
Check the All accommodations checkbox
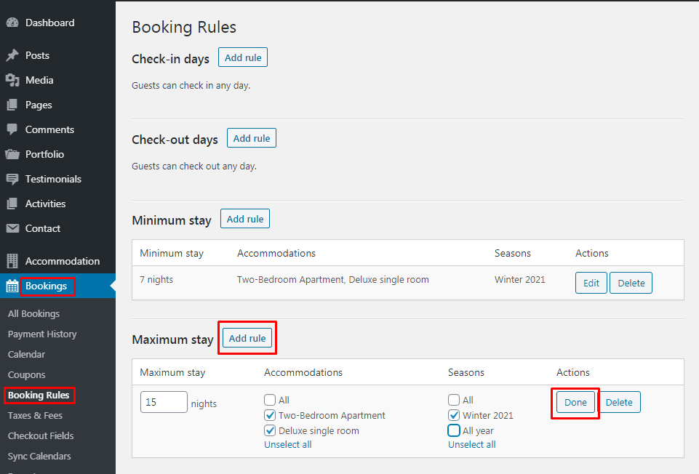(270, 400)
